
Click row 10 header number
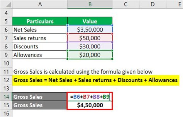point(6,63)
